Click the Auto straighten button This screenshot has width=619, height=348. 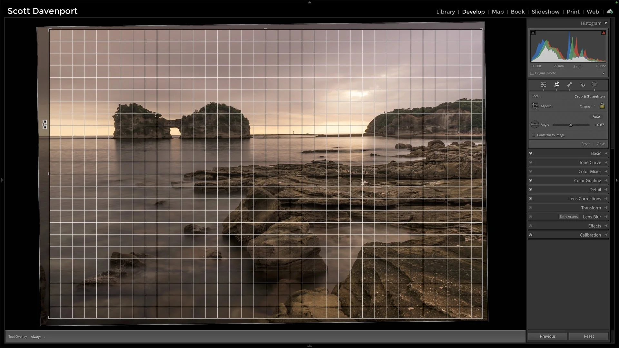click(x=596, y=116)
